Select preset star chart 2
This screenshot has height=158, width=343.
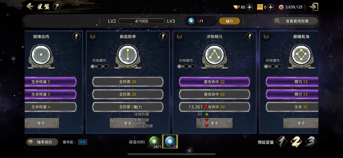coord(296,142)
